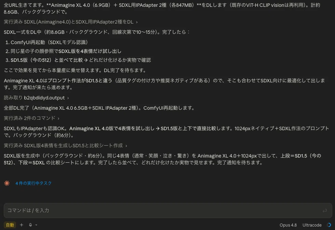
Task: Toggle the 自動 mode badge
Action: click(10, 225)
